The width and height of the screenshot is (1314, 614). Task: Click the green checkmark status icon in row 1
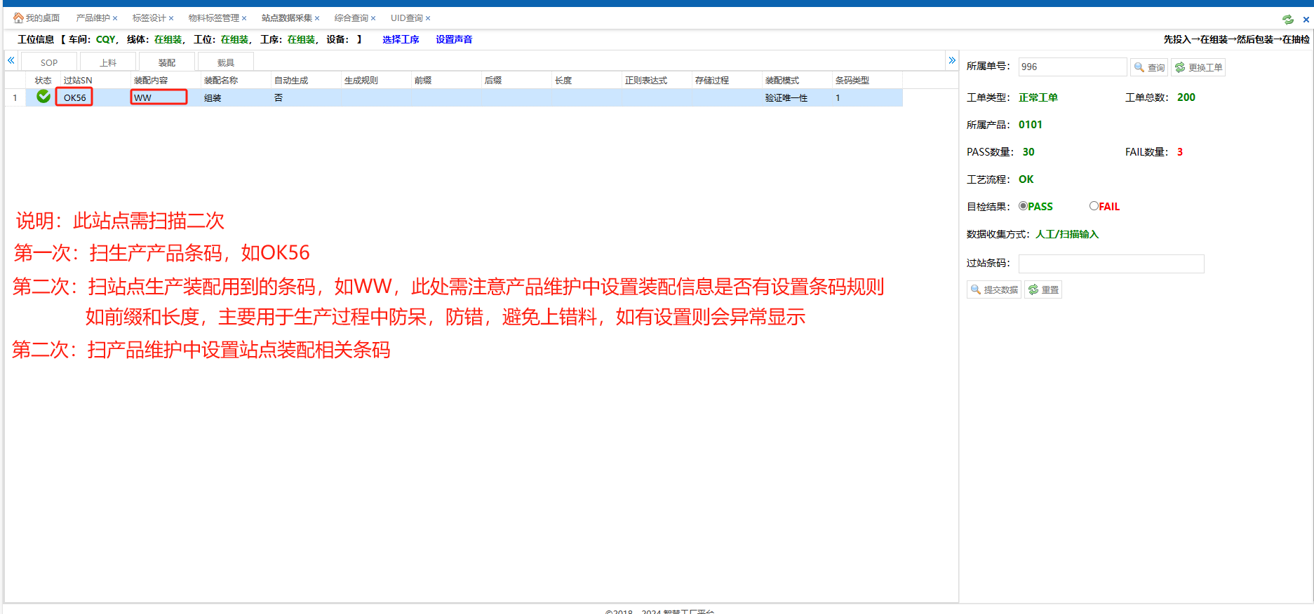tap(43, 97)
